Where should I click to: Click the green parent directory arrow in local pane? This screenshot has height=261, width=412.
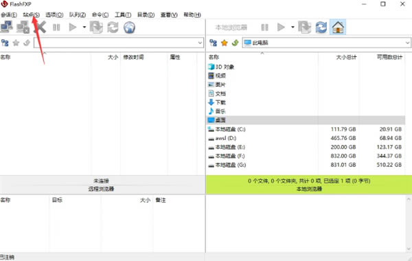(x=235, y=43)
